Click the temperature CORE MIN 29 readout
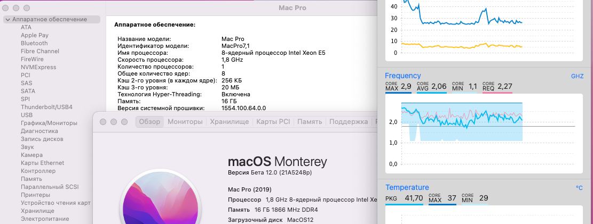The width and height of the screenshot is (593, 224). coord(475,198)
